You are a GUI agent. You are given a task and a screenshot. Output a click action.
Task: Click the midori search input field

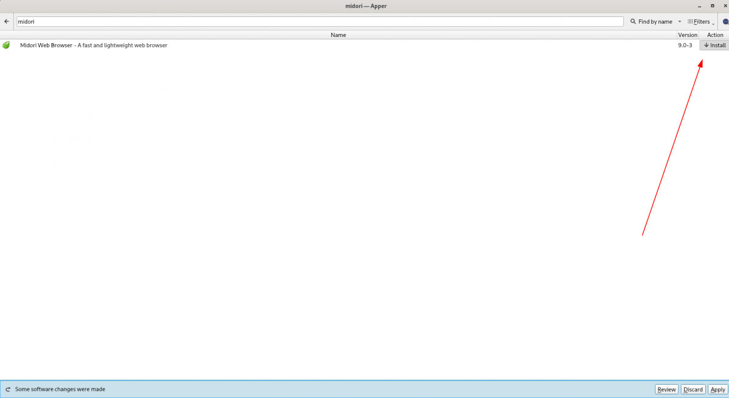pyautogui.click(x=320, y=21)
